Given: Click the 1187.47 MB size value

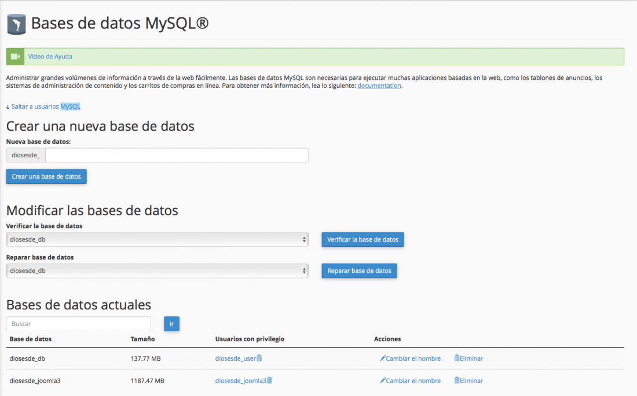Looking at the screenshot, I should click(147, 380).
